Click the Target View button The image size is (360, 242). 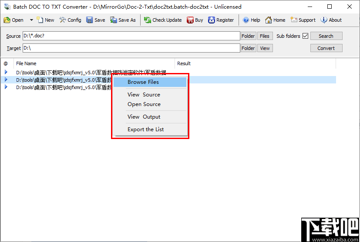pyautogui.click(x=265, y=48)
